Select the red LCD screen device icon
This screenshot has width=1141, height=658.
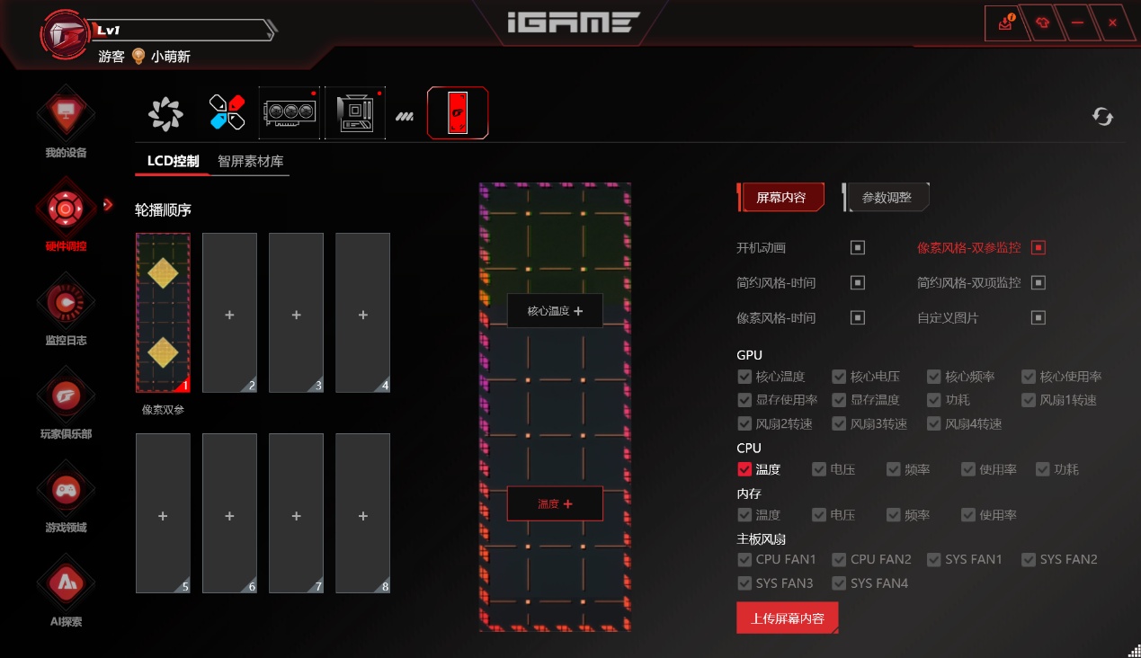click(458, 113)
